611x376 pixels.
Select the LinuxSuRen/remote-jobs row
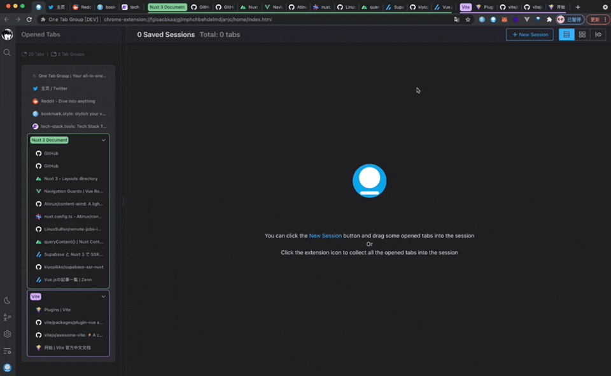point(69,229)
